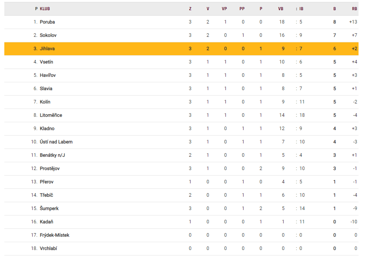Click the Slavia team link
366x259 pixels.
[46, 89]
